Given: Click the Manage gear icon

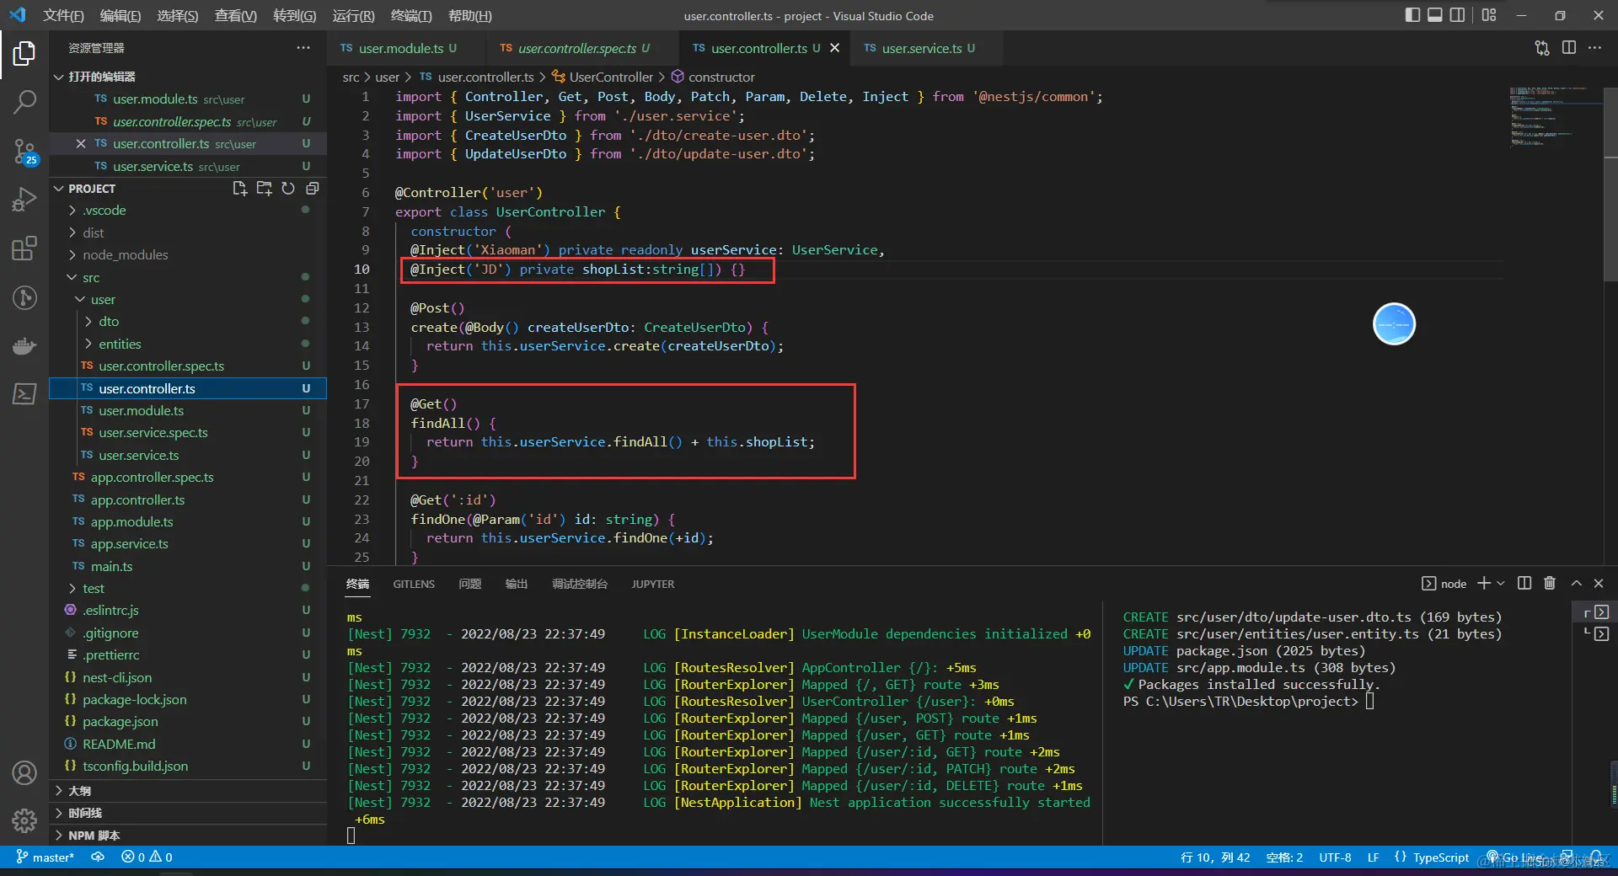Looking at the screenshot, I should coord(24,820).
